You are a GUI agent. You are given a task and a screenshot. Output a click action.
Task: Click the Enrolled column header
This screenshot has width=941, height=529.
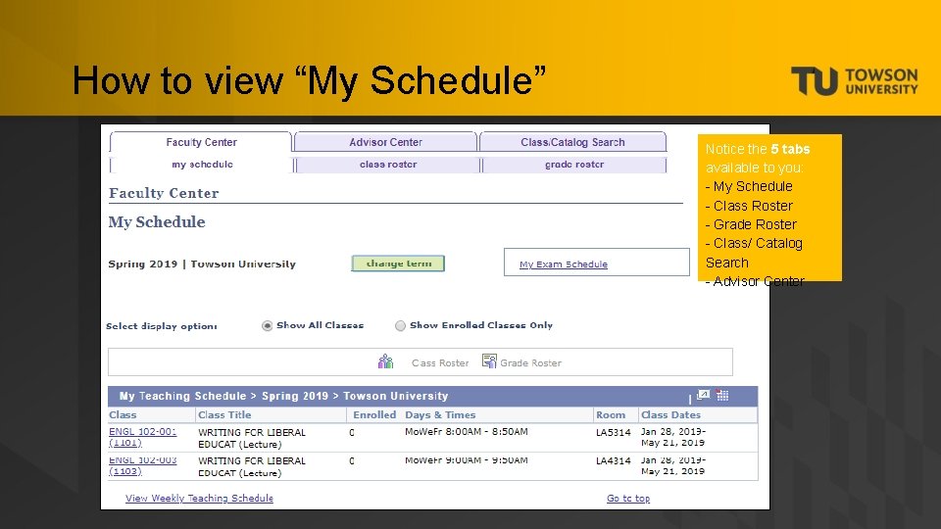click(x=374, y=415)
